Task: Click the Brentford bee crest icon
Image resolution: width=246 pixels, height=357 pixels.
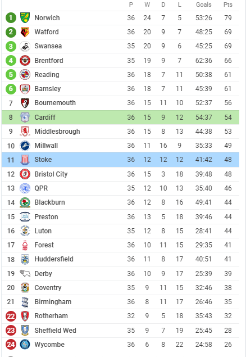Action: 25,61
